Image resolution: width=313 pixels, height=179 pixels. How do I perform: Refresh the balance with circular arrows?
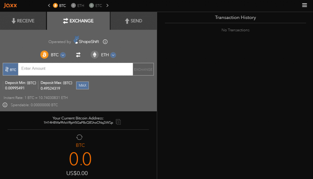[x=79, y=137]
